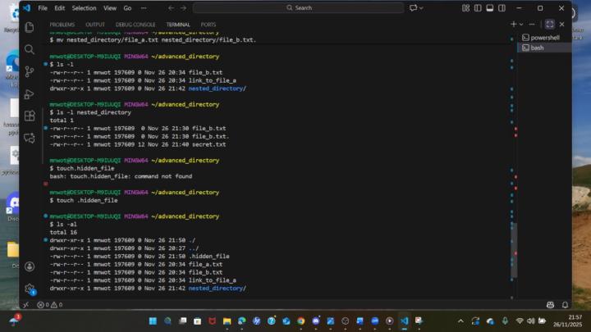Image resolution: width=591 pixels, height=332 pixels.
Task: Select the powershell terminal in the list
Action: tap(543, 38)
